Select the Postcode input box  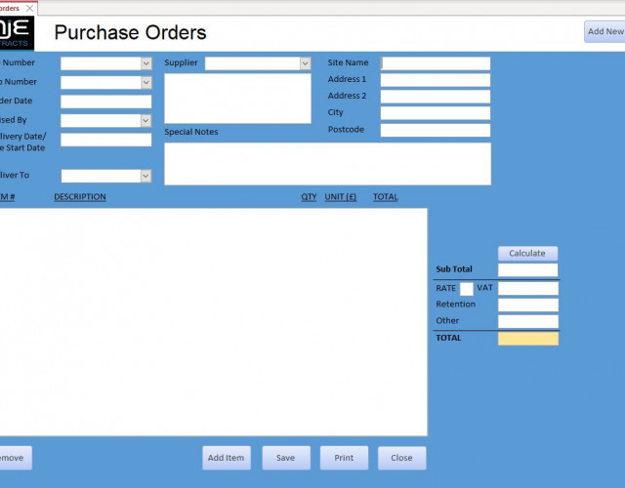coord(435,130)
